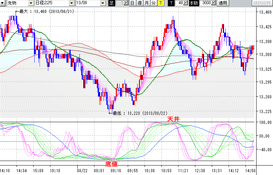Select the 分 (minute) timeframe button

153,3
